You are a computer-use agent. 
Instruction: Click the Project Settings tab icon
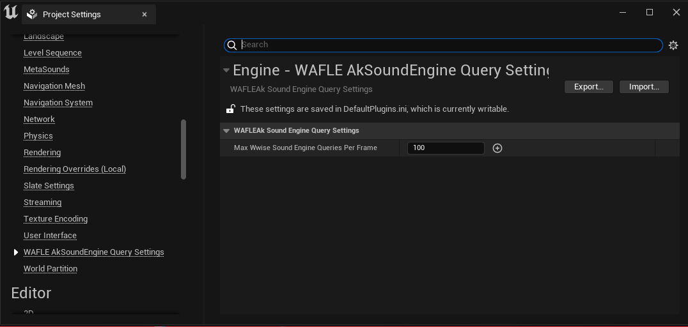tap(32, 14)
